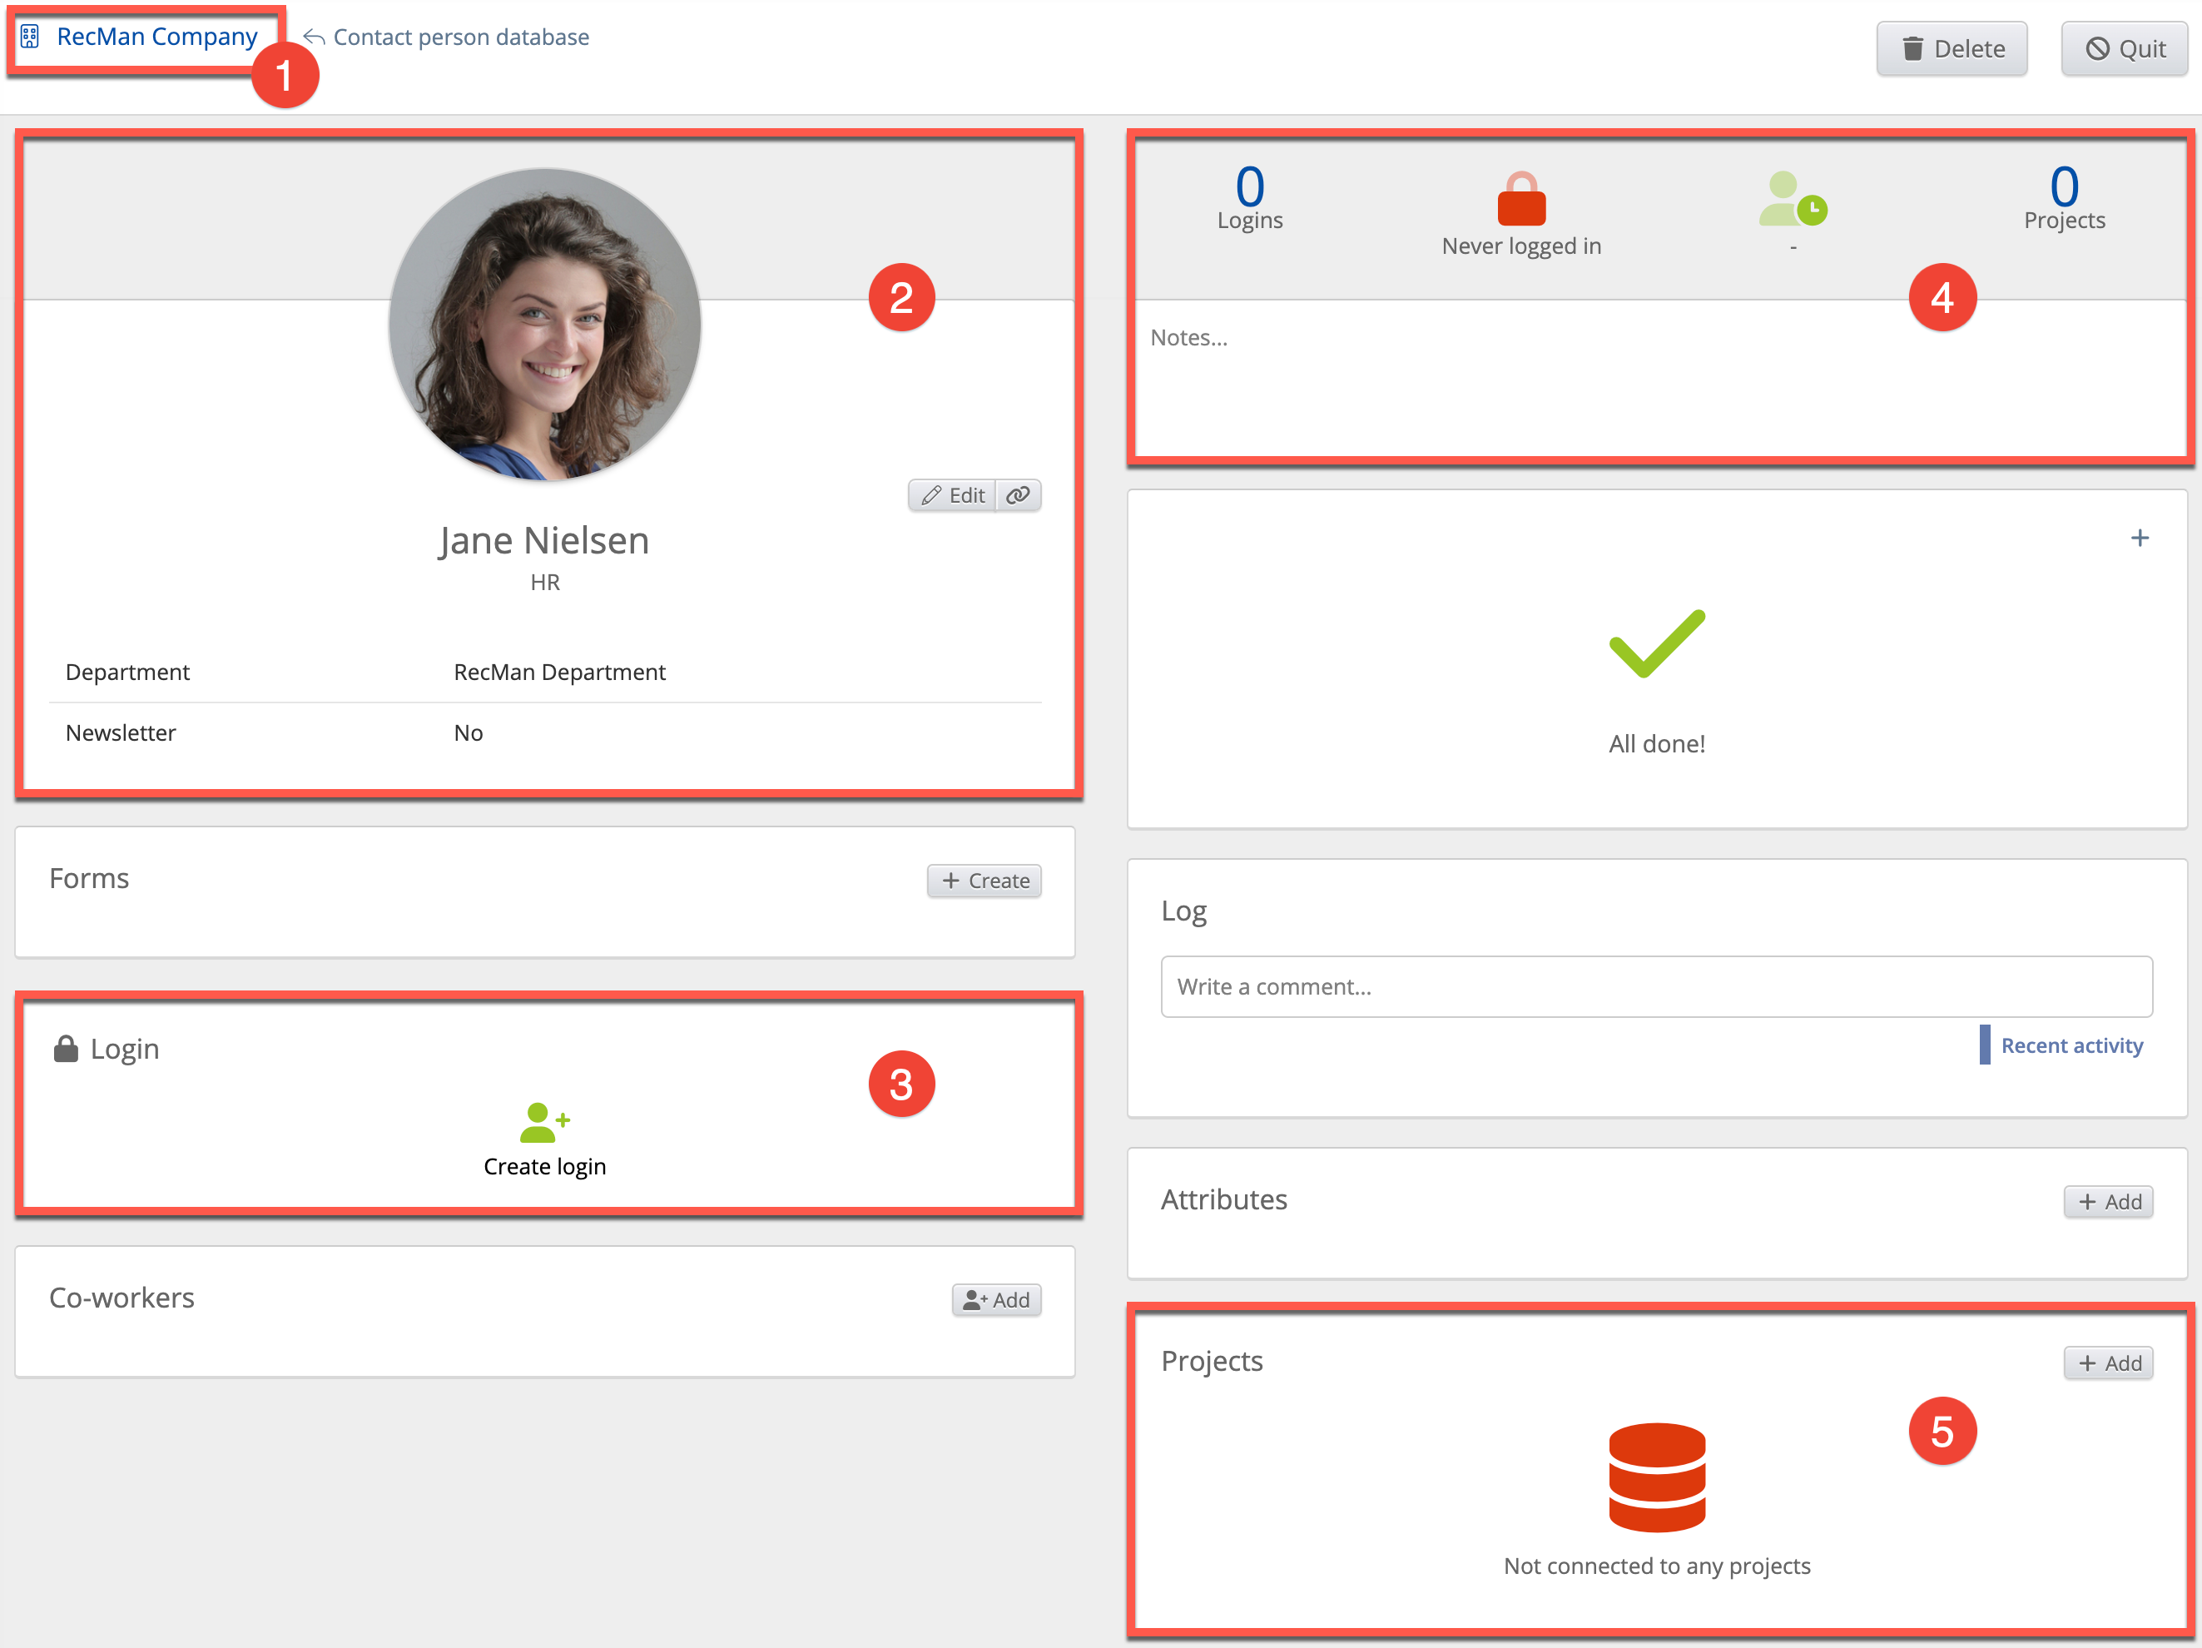The image size is (2202, 1648).
Task: Click the plus icon above All done
Action: 2140,539
